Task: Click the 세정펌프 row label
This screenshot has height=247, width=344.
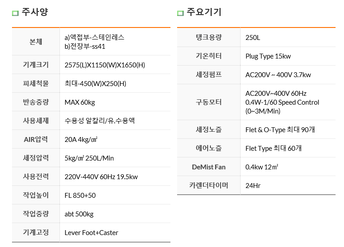Action: (209, 74)
